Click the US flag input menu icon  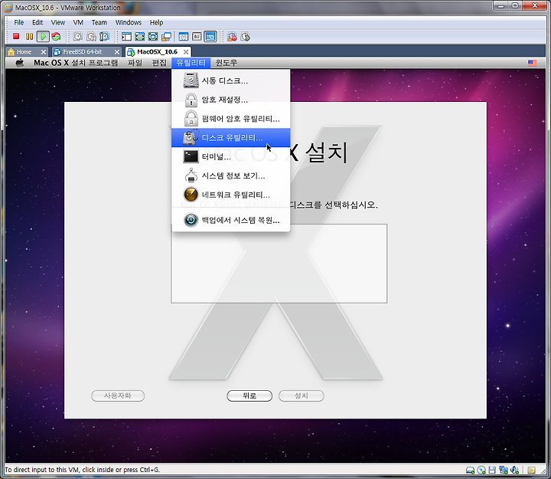532,63
